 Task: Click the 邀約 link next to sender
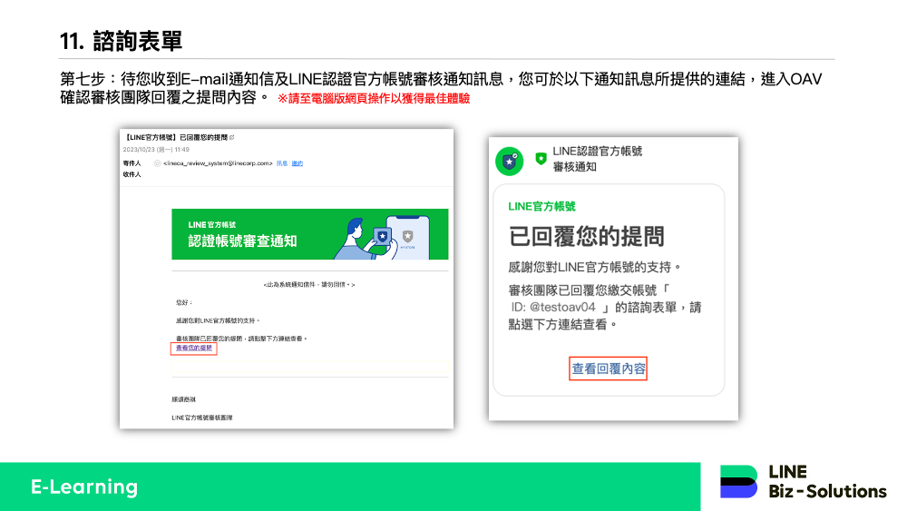pyautogui.click(x=297, y=163)
